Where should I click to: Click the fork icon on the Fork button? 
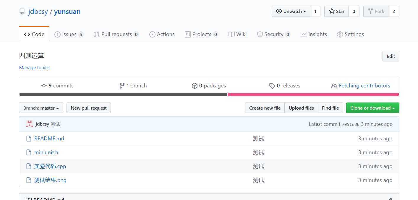click(370, 11)
